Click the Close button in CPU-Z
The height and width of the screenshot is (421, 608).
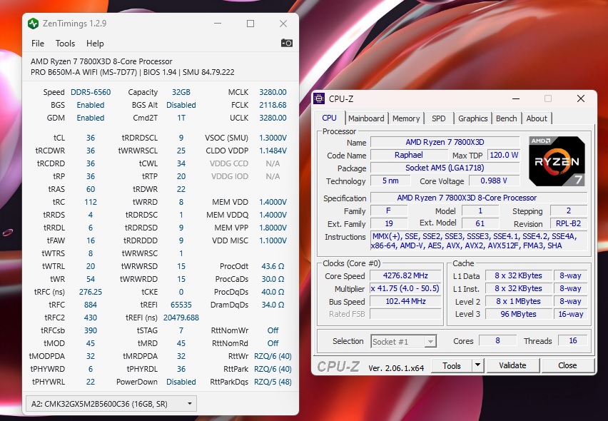(567, 365)
